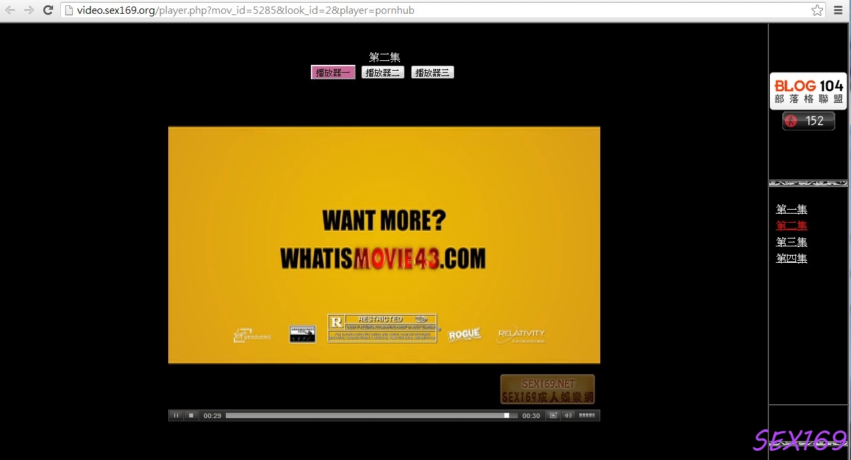The width and height of the screenshot is (851, 460).
Task: Open episode 第四集 link
Action: click(791, 258)
